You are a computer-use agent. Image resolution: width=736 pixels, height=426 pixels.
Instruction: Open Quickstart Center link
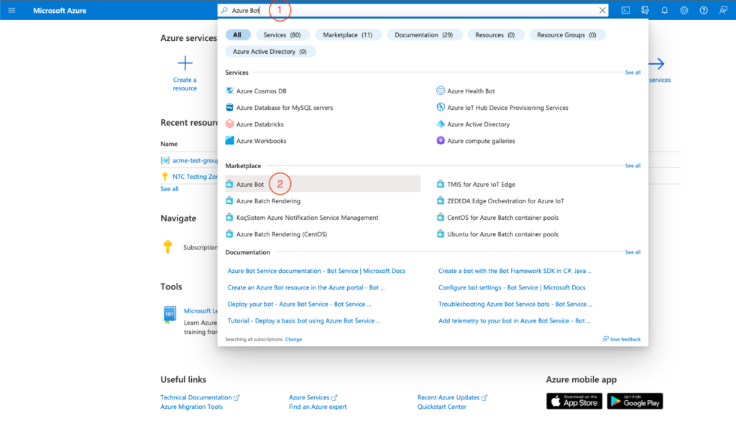pyautogui.click(x=442, y=407)
